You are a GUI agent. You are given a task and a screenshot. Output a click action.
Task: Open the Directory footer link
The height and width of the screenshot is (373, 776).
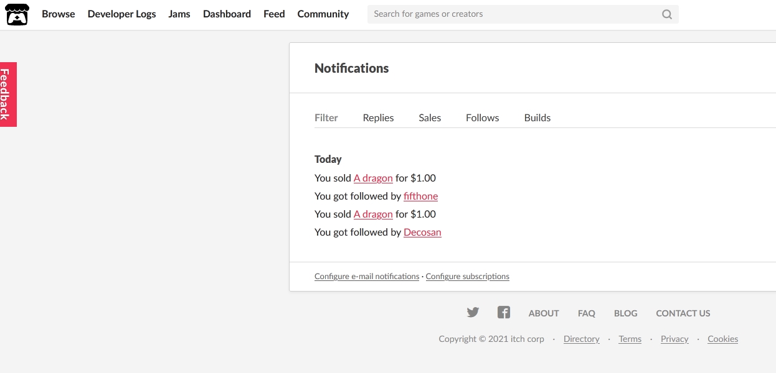(582, 339)
